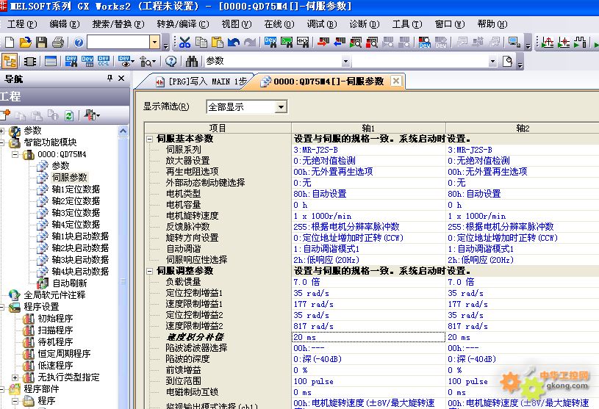The height and width of the screenshot is (409, 599).
Task: Click the Write to PLC red-arrow icon
Action: click(x=323, y=42)
